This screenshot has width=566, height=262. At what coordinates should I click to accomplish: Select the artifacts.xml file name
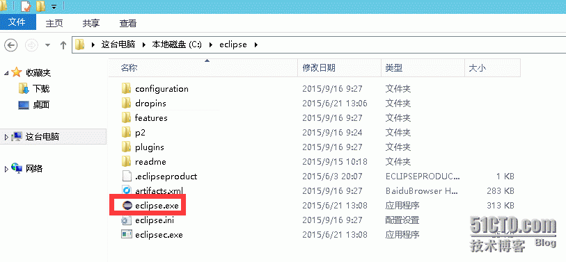pos(159,190)
